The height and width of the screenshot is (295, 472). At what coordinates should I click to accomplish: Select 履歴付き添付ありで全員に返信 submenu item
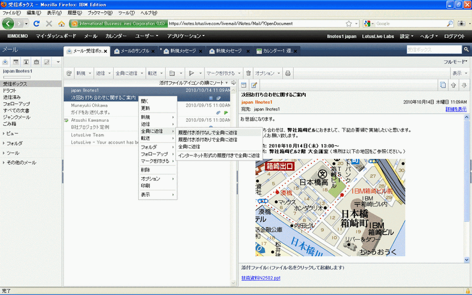(219, 139)
